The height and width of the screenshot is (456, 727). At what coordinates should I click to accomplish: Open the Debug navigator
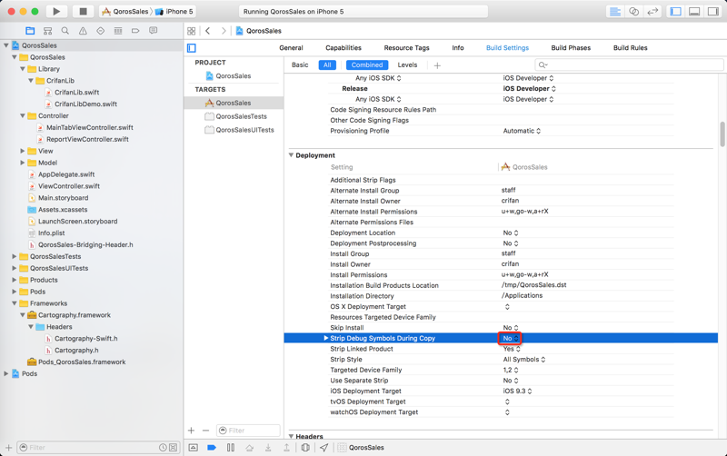click(x=118, y=31)
